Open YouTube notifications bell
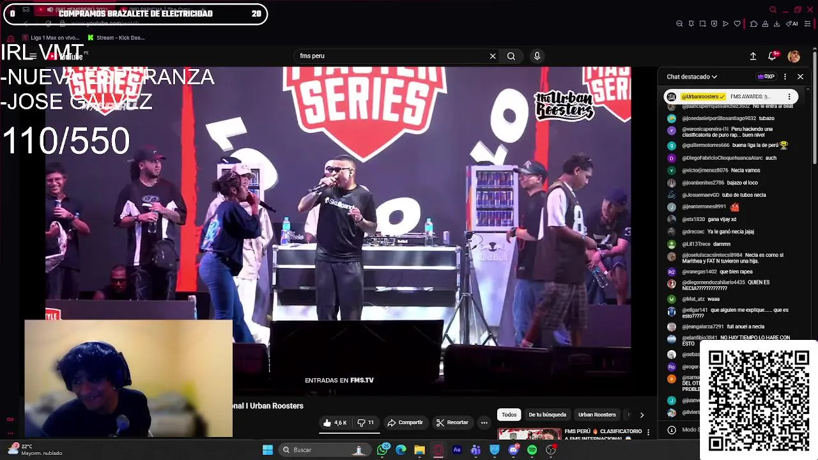Image resolution: width=818 pixels, height=460 pixels. (773, 56)
